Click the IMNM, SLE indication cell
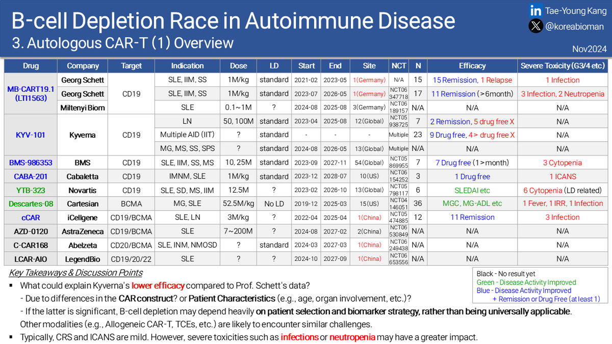This screenshot has width=612, height=344. pyautogui.click(x=187, y=176)
